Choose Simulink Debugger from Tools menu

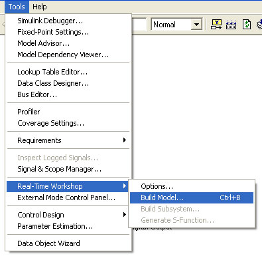(68, 21)
